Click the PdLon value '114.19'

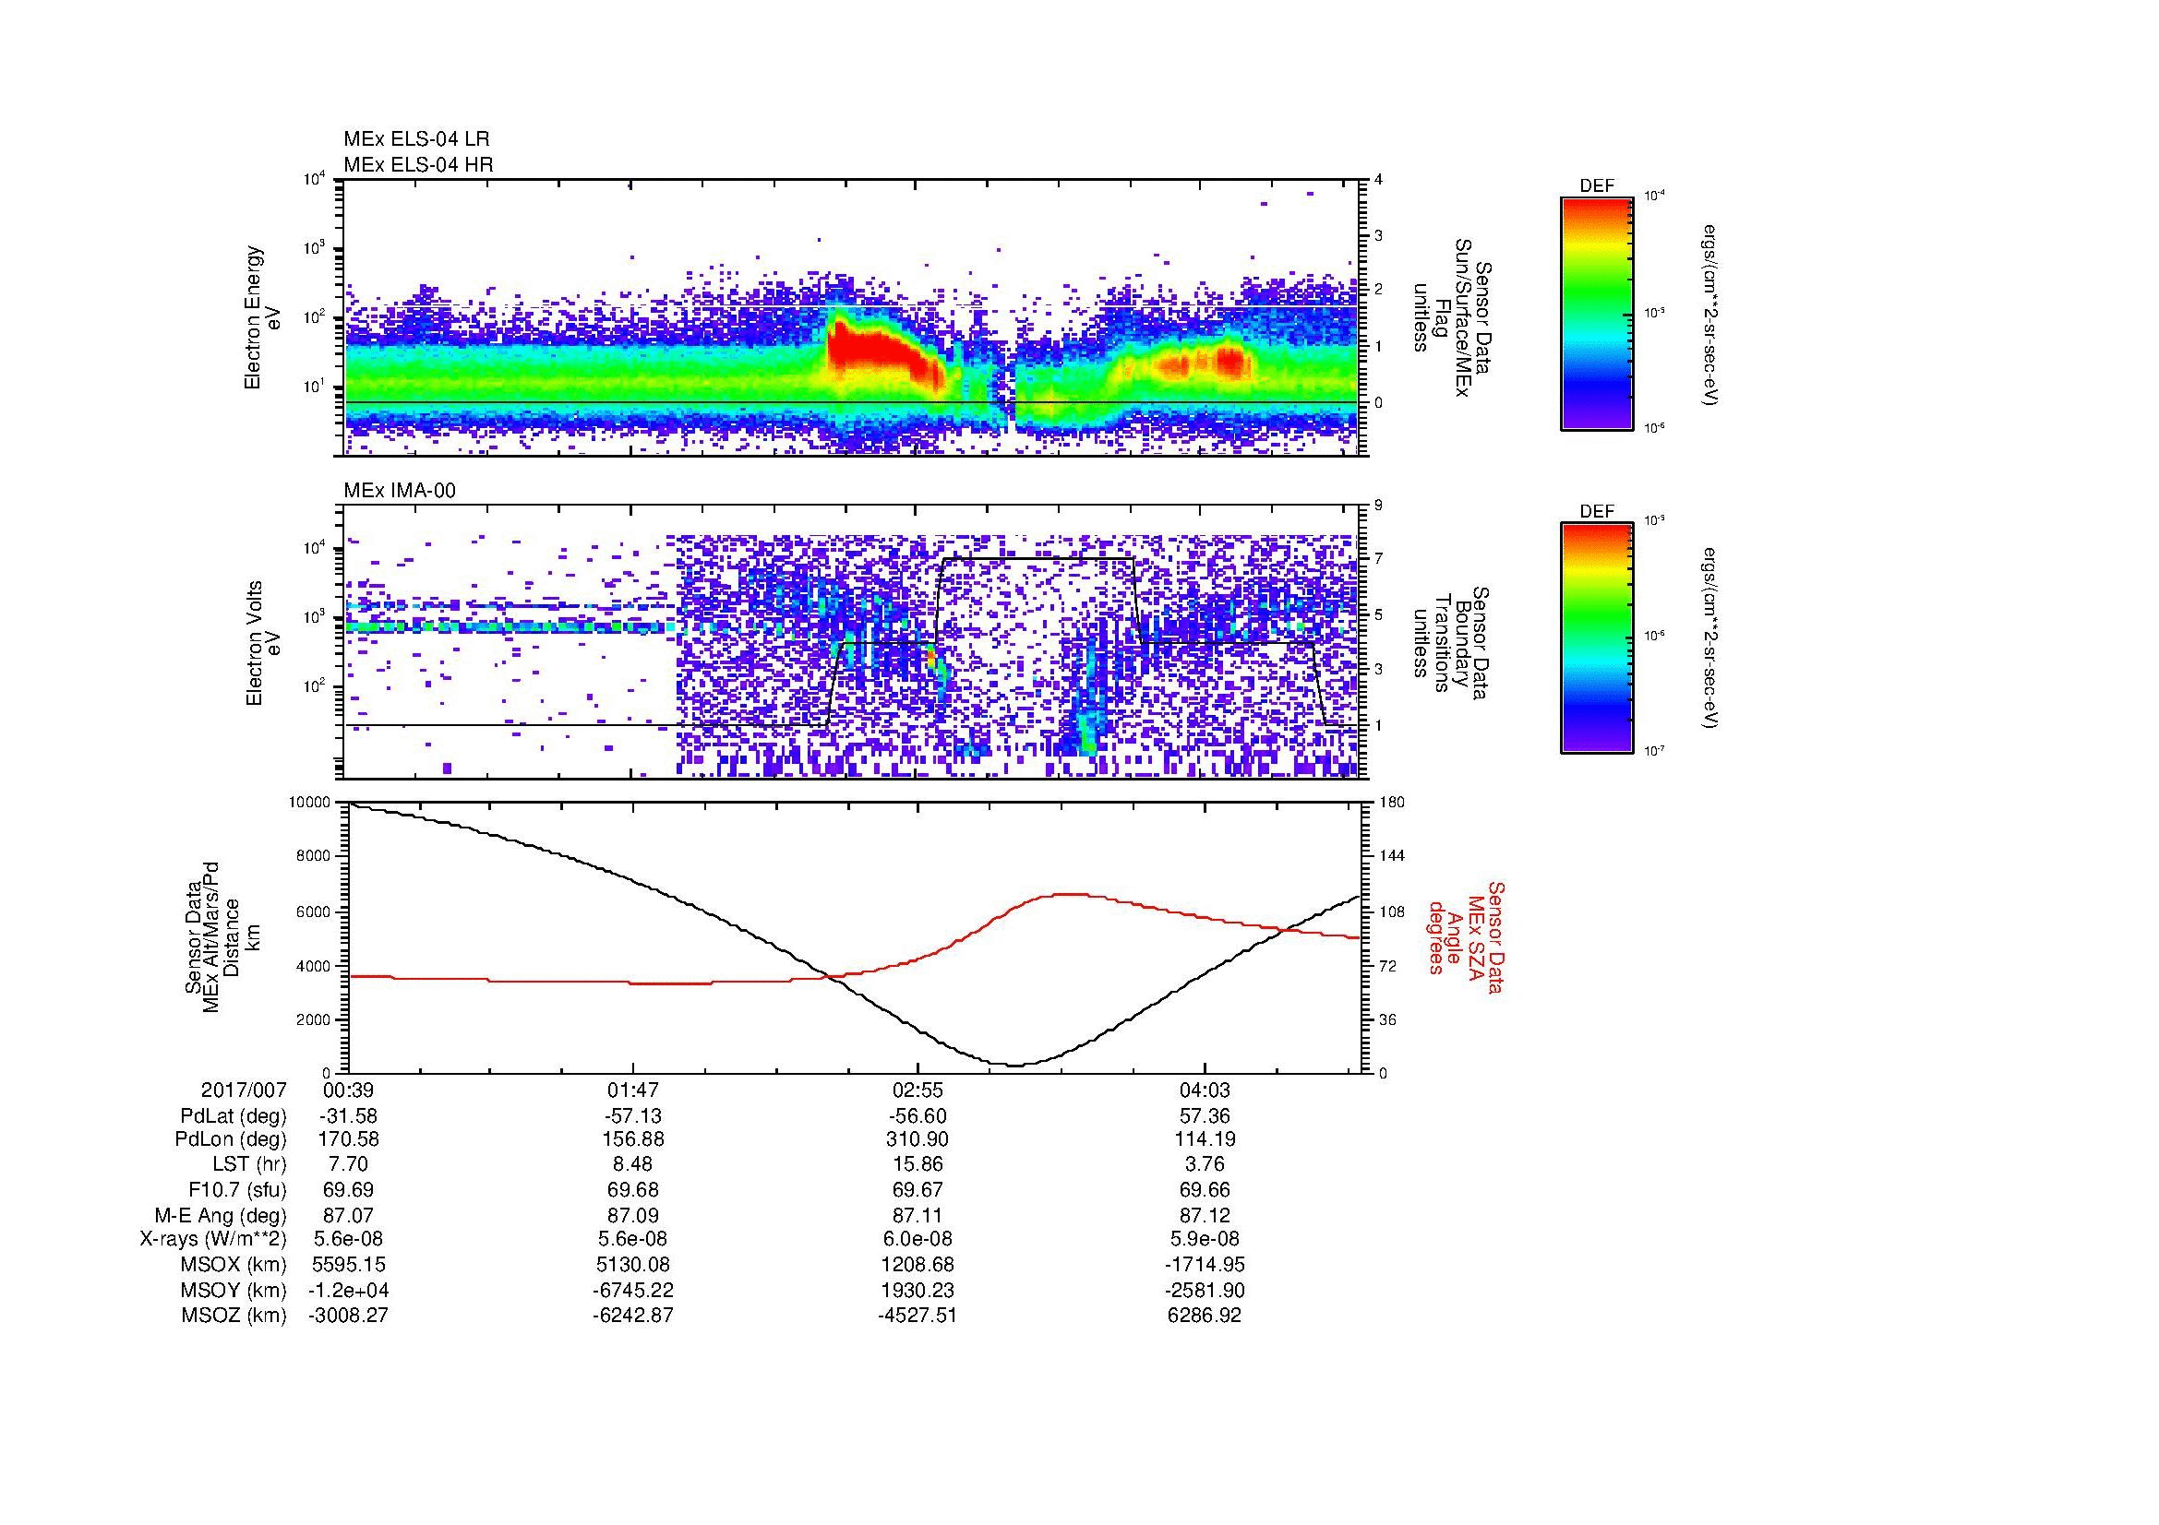[1205, 1139]
